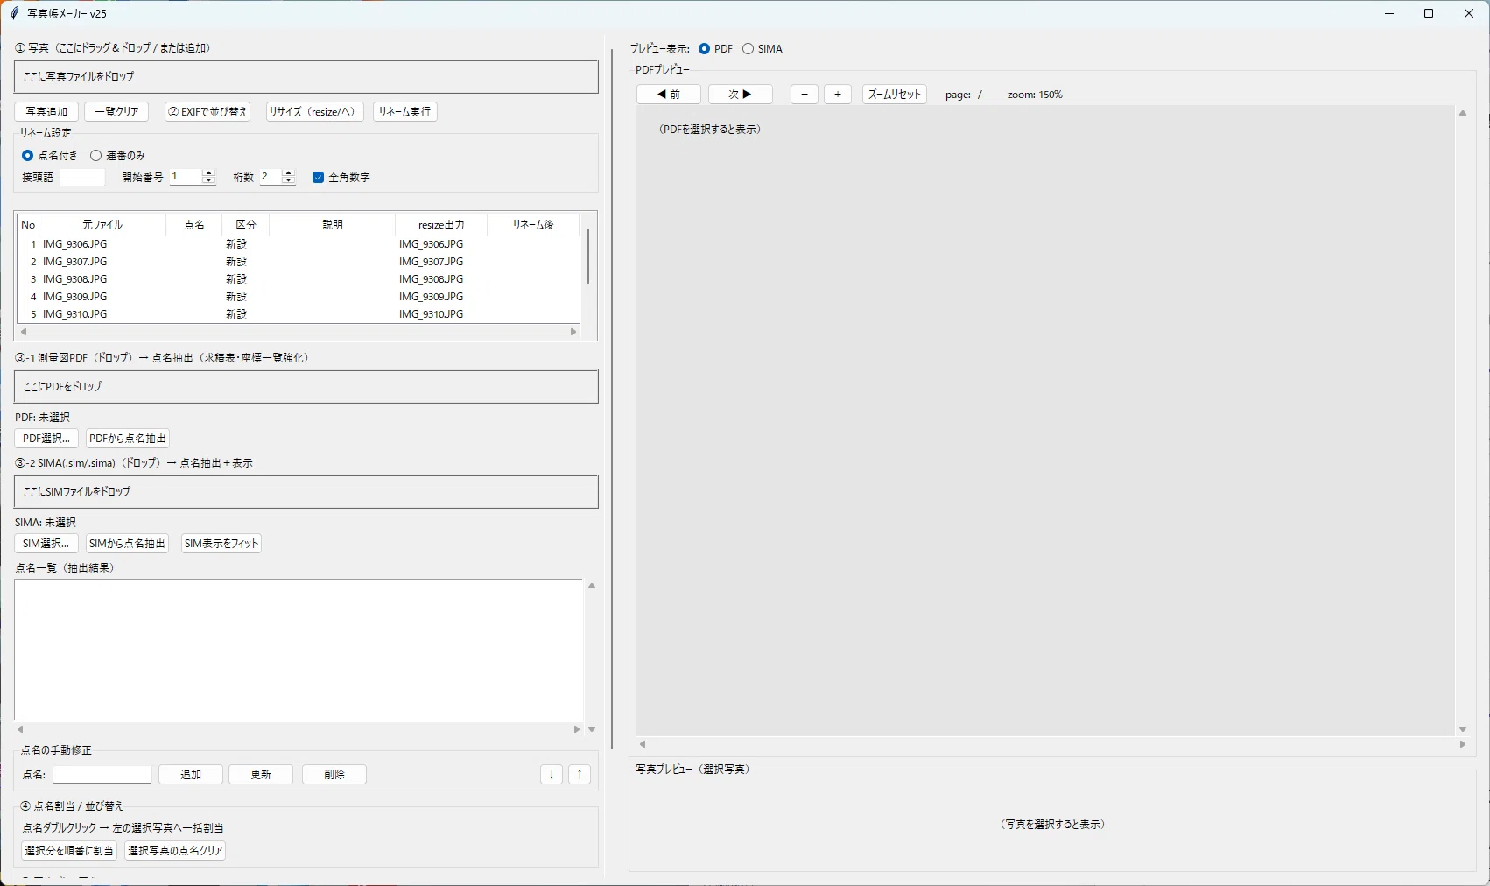
Task: Click the 説明 column header
Action: coord(333,225)
